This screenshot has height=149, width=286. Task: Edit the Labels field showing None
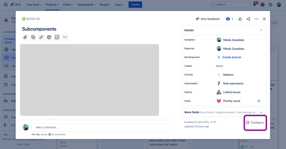click(219, 66)
